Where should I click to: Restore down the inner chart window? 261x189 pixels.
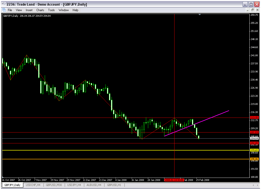pyautogui.click(x=252, y=10)
